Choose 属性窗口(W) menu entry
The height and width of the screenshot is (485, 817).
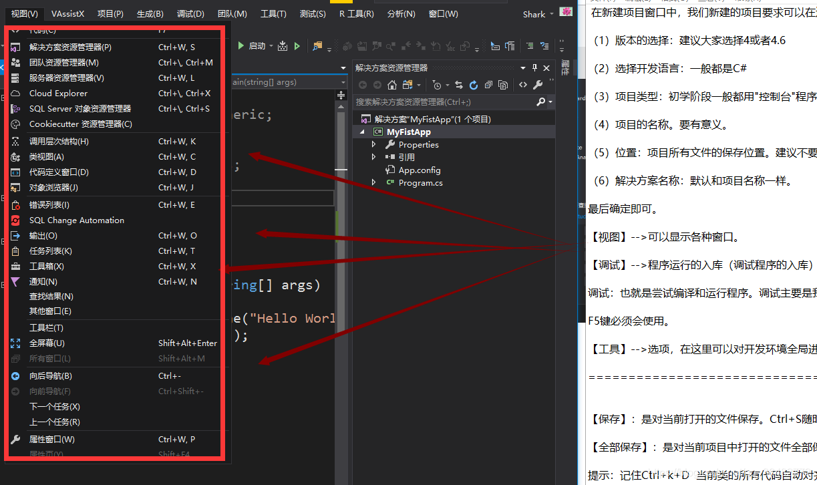tap(118, 440)
